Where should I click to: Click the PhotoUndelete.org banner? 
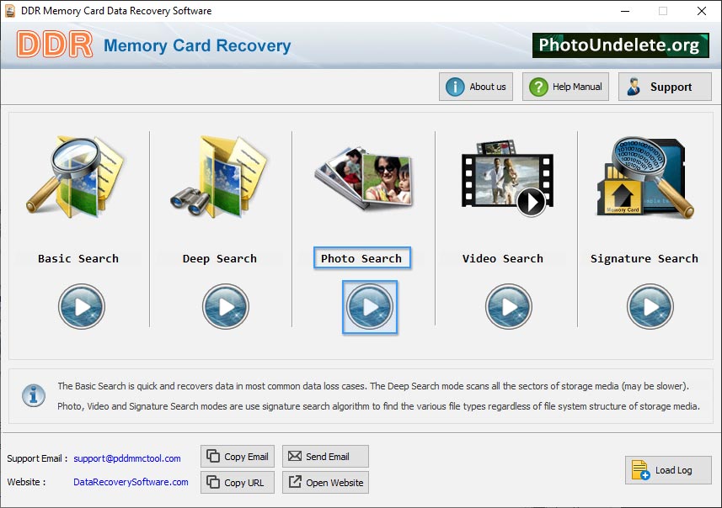[620, 45]
